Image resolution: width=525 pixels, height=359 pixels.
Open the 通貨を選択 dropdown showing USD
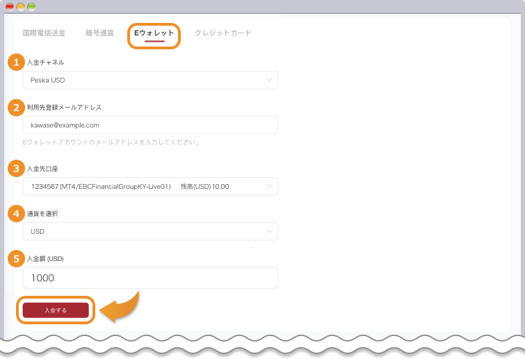150,231
